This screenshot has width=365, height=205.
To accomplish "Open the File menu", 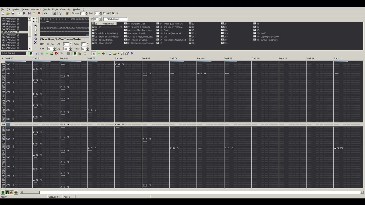I will (x=3, y=9).
